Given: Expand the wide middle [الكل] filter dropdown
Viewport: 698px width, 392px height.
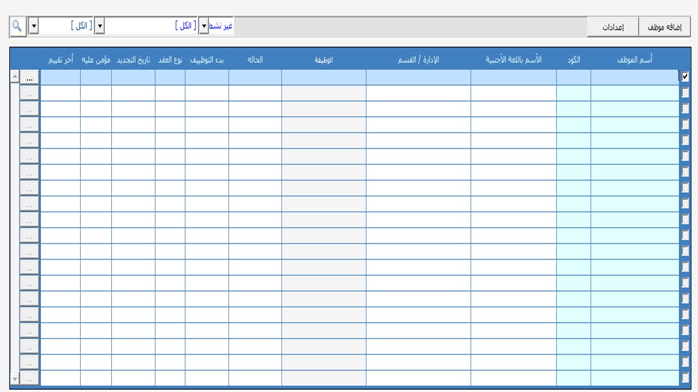Looking at the screenshot, I should (x=99, y=26).
